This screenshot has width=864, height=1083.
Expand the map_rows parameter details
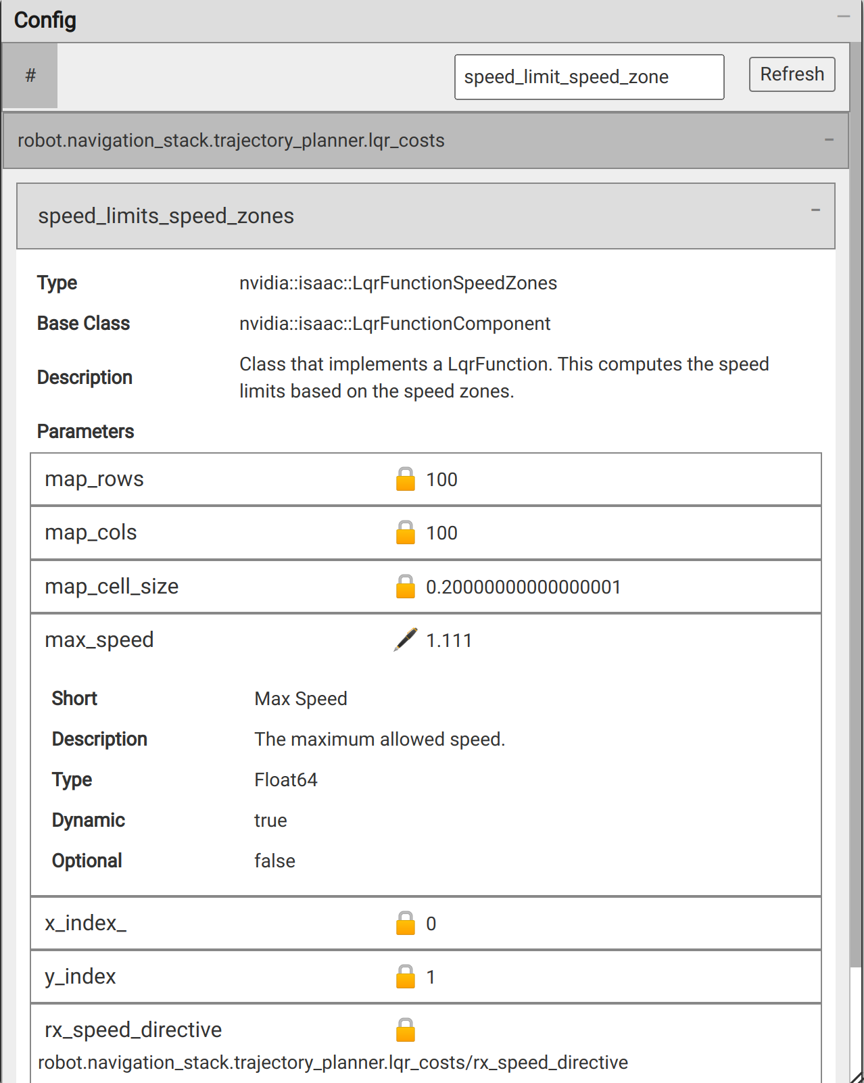click(x=95, y=479)
